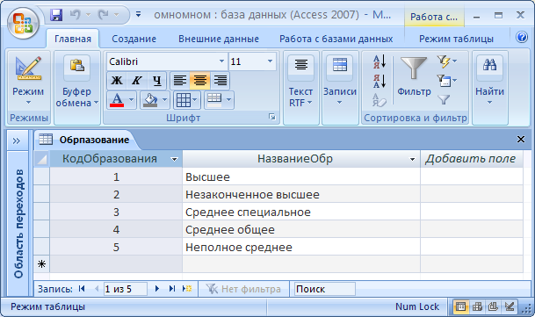This screenshot has width=535, height=317.
Task: Redo the last action
Action: pyautogui.click(x=103, y=15)
